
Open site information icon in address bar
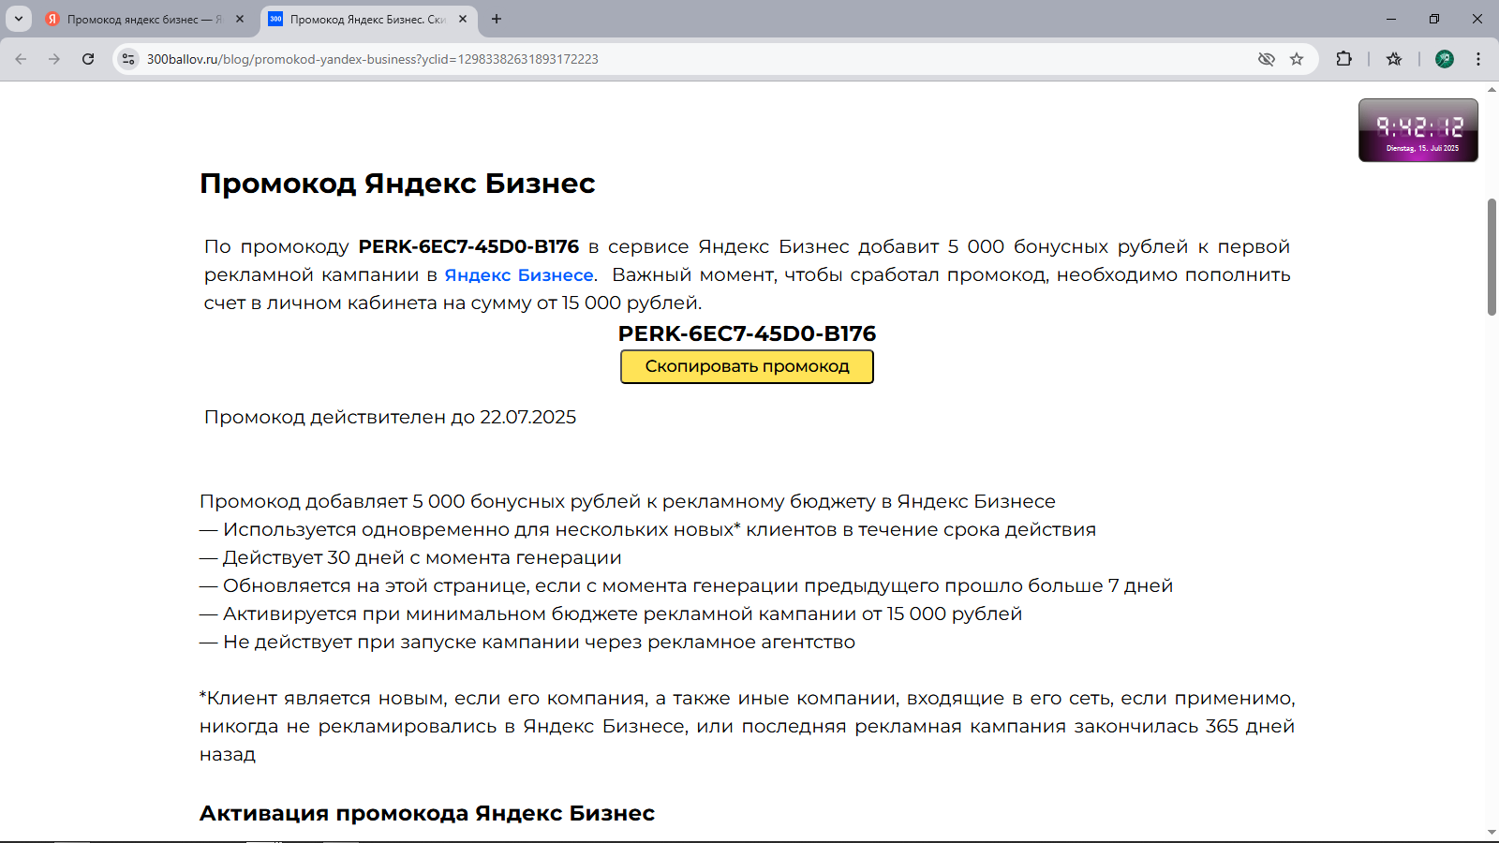[128, 59]
